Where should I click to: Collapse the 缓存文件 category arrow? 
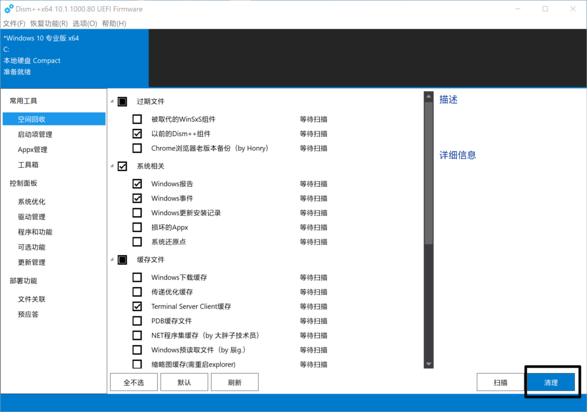(111, 260)
